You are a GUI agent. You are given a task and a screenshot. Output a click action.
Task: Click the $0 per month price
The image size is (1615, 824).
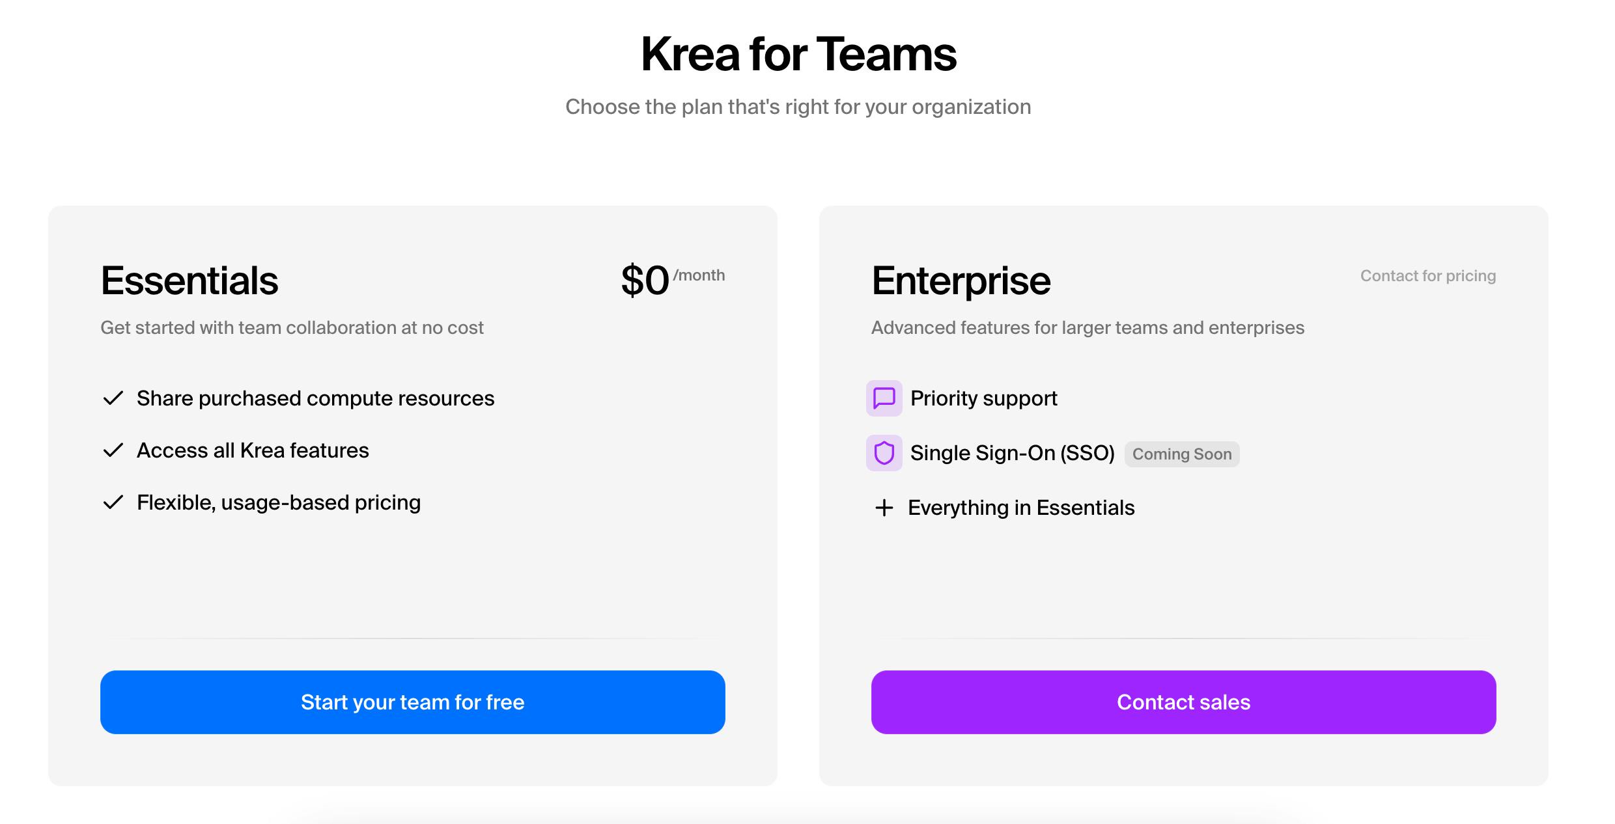[672, 281]
